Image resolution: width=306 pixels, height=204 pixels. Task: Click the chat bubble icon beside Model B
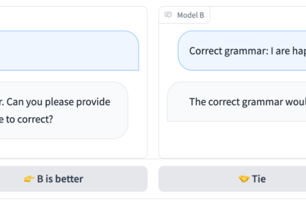coord(168,15)
